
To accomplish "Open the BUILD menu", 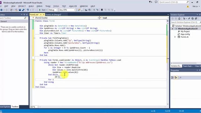I will coord(31,6).
